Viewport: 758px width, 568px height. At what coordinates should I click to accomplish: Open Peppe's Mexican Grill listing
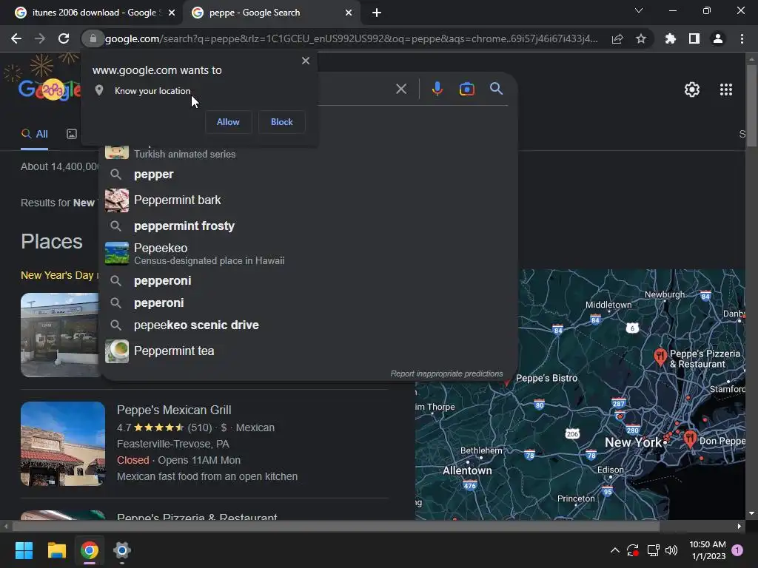tap(174, 410)
